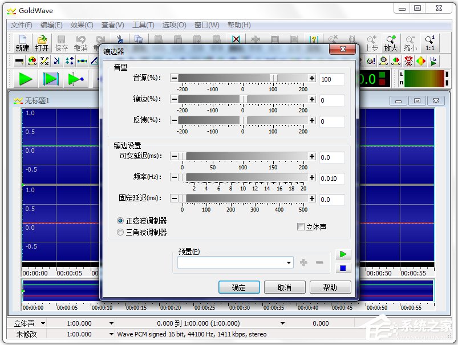The width and height of the screenshot is (458, 345).
Task: Increase 音源(%) with plus button
Action: click(312, 78)
